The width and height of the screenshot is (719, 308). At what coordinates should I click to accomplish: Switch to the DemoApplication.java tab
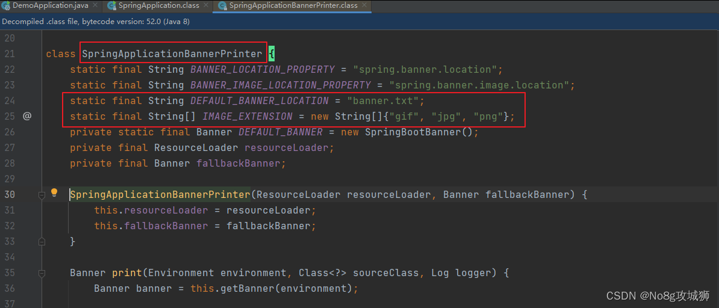pyautogui.click(x=51, y=5)
